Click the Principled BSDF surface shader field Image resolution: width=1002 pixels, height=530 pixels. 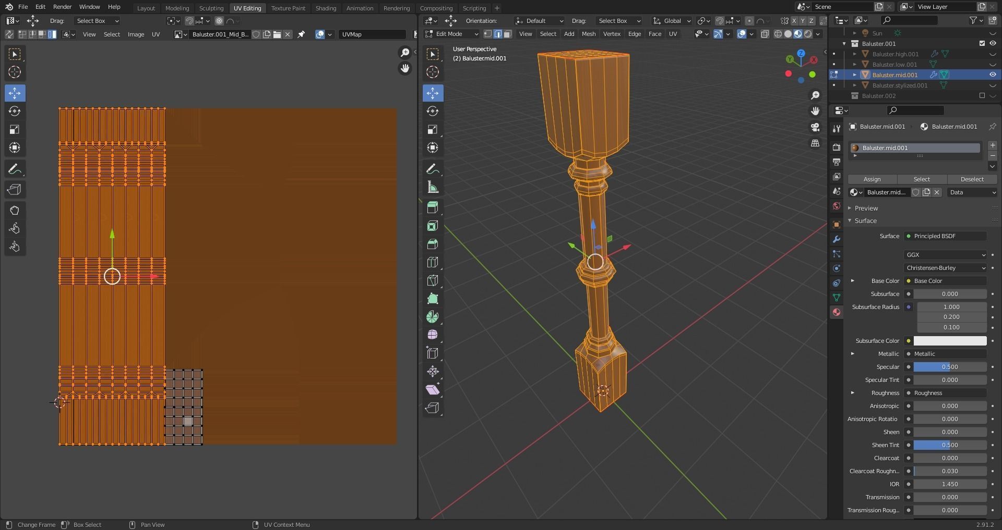click(x=946, y=236)
